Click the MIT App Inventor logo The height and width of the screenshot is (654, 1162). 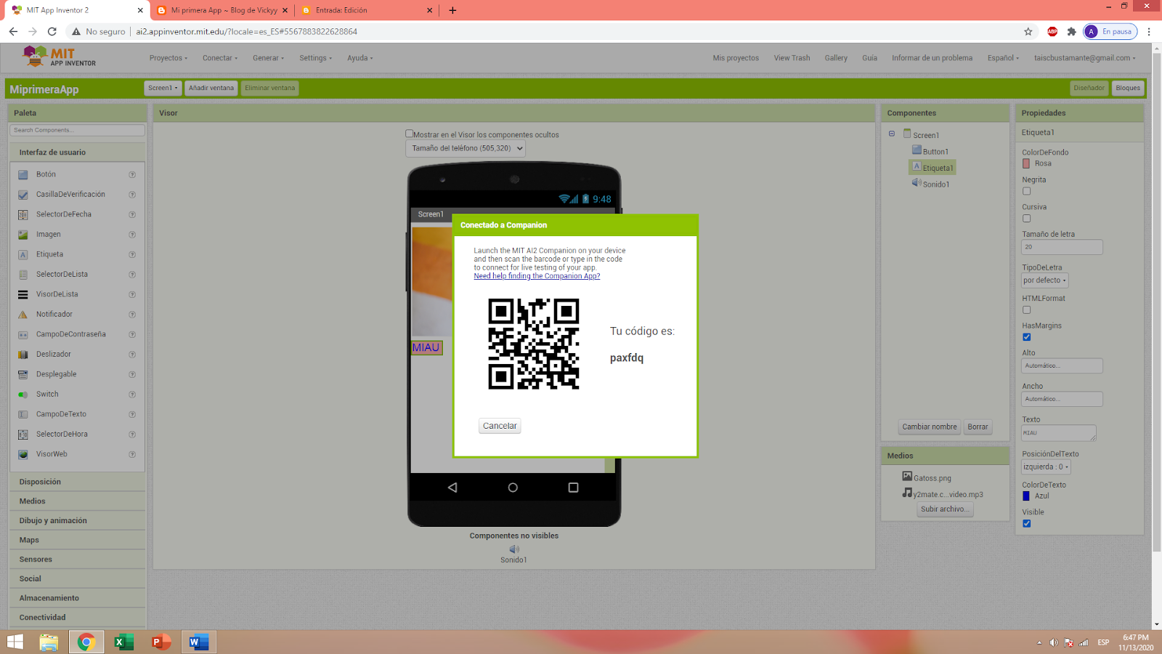pyautogui.click(x=59, y=57)
